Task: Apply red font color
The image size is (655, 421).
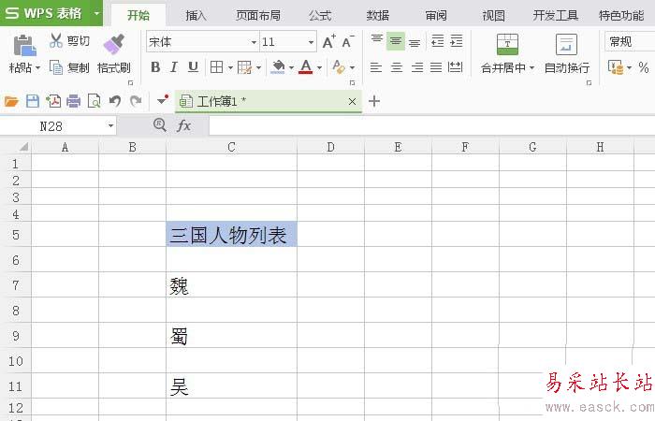Action: point(306,66)
